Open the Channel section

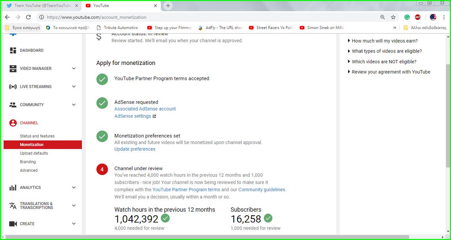point(29,123)
